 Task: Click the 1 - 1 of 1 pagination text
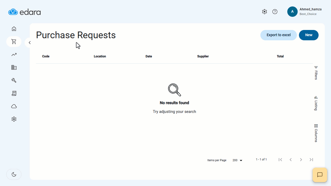click(261, 159)
